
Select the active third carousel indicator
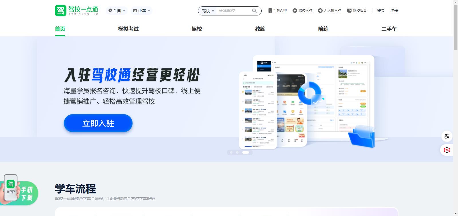coord(246,152)
